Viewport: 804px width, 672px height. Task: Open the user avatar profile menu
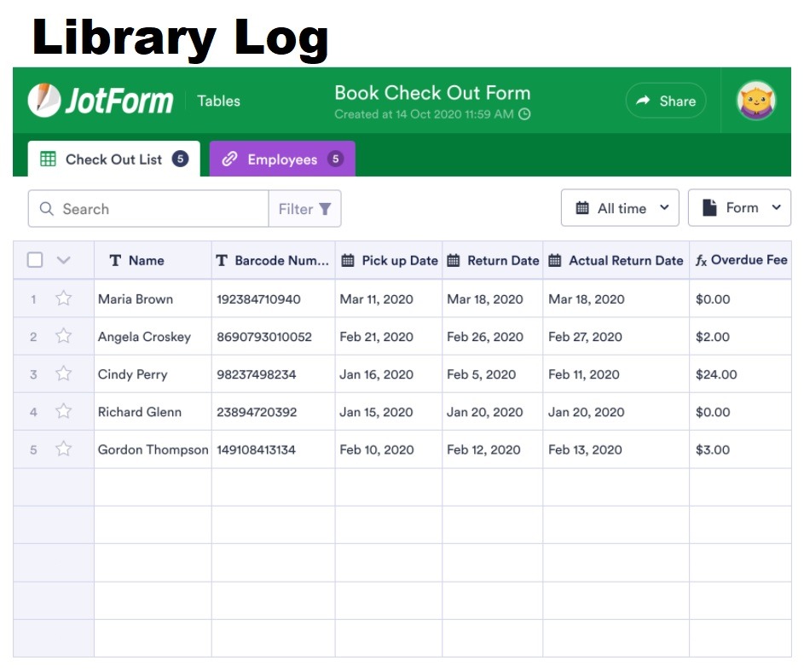pyautogui.click(x=756, y=101)
